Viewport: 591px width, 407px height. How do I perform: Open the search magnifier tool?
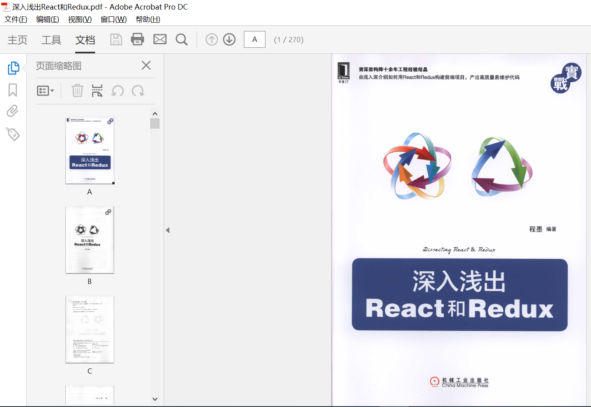pos(182,39)
